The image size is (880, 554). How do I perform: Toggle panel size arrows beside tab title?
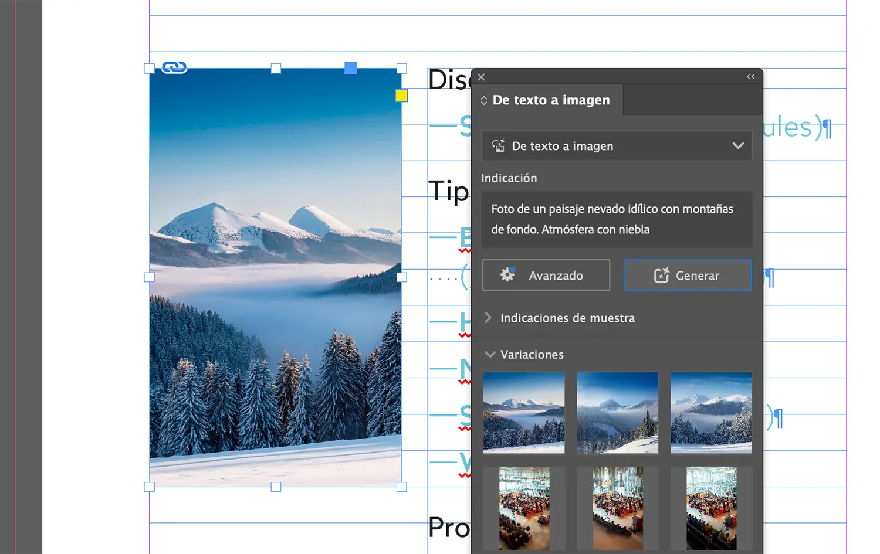click(484, 100)
